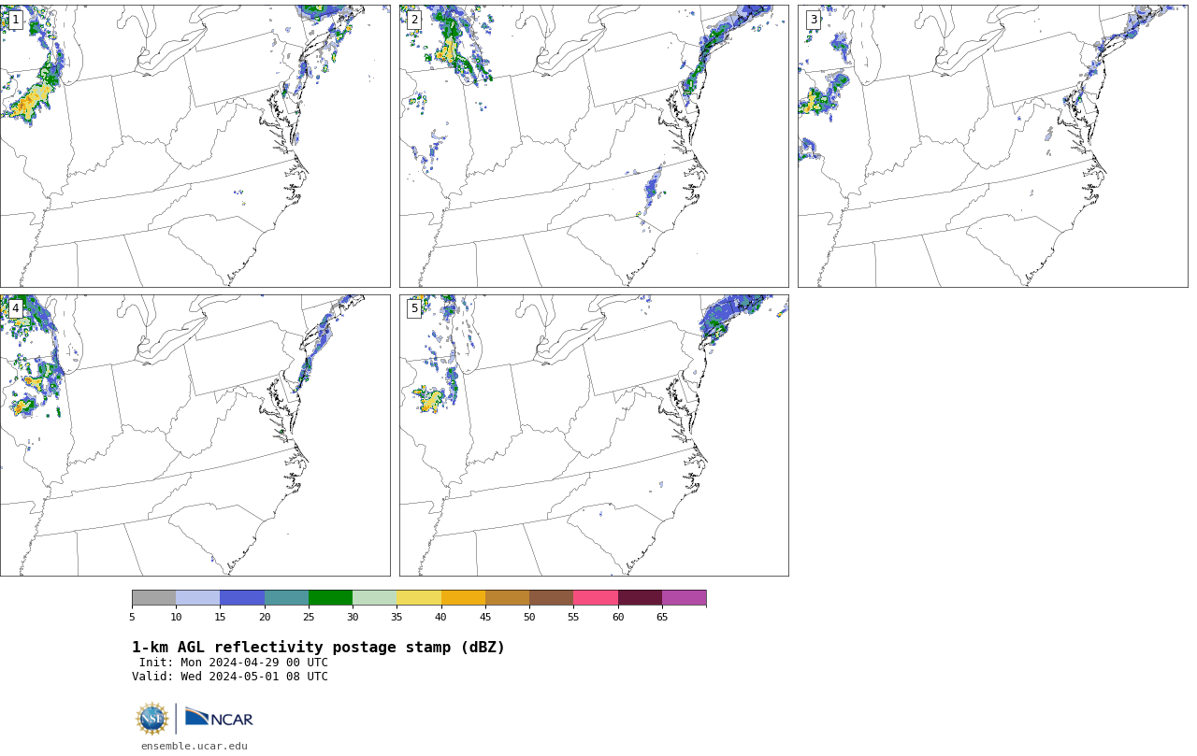
Task: Click the pale green 30-35 dBZ swatch
Action: coord(375,598)
